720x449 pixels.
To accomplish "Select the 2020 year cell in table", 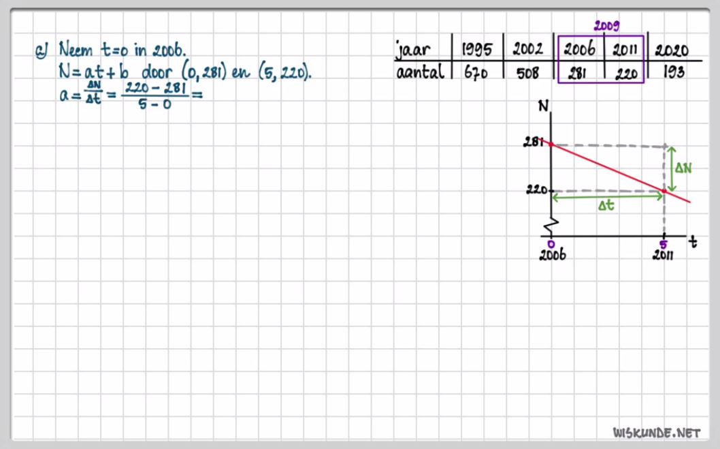I will (671, 50).
